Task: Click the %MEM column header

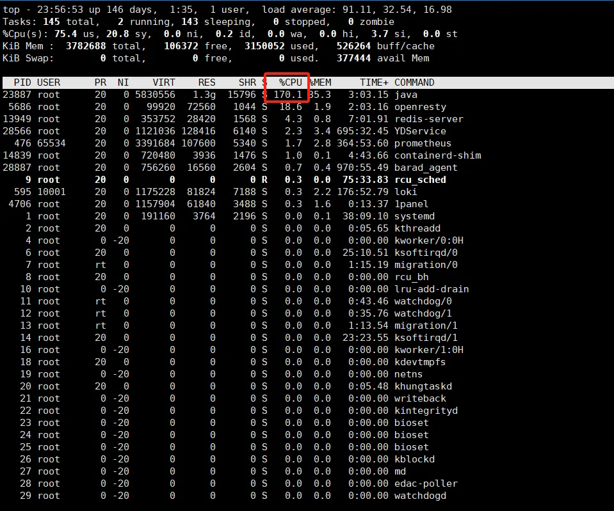Action: pos(321,83)
